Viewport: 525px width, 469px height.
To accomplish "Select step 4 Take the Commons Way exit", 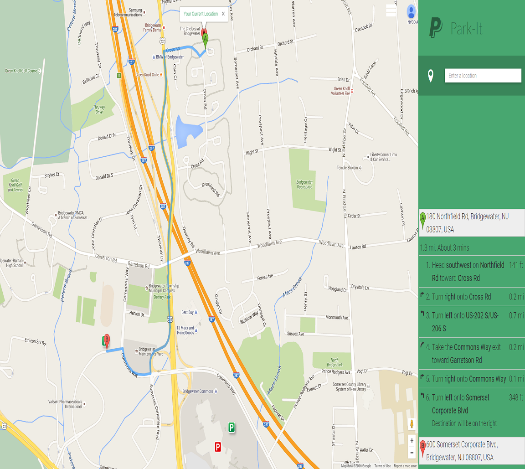I will 472,354.
